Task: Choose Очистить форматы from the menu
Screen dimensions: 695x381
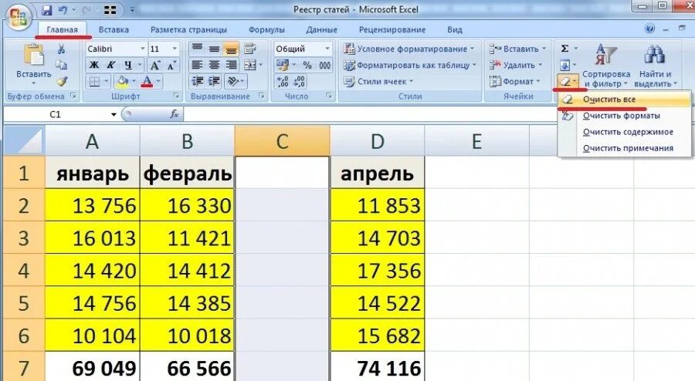Action: click(x=624, y=116)
